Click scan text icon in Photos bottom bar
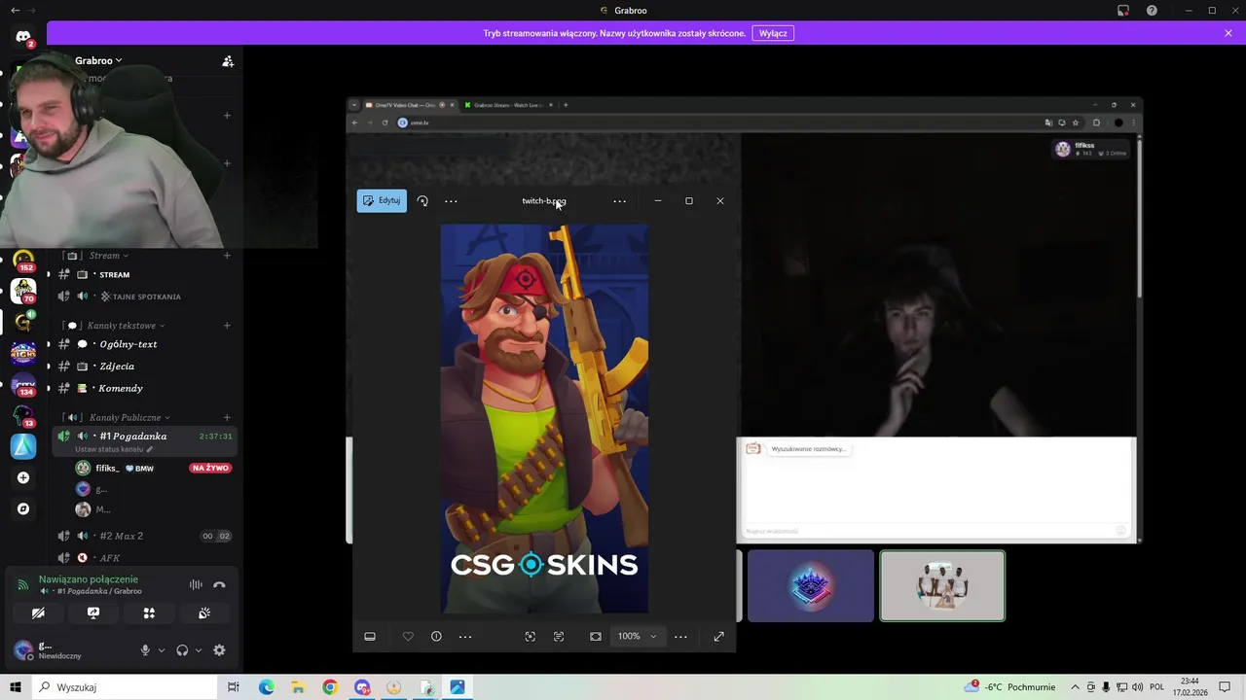Viewport: 1246px width, 700px height. 559,636
